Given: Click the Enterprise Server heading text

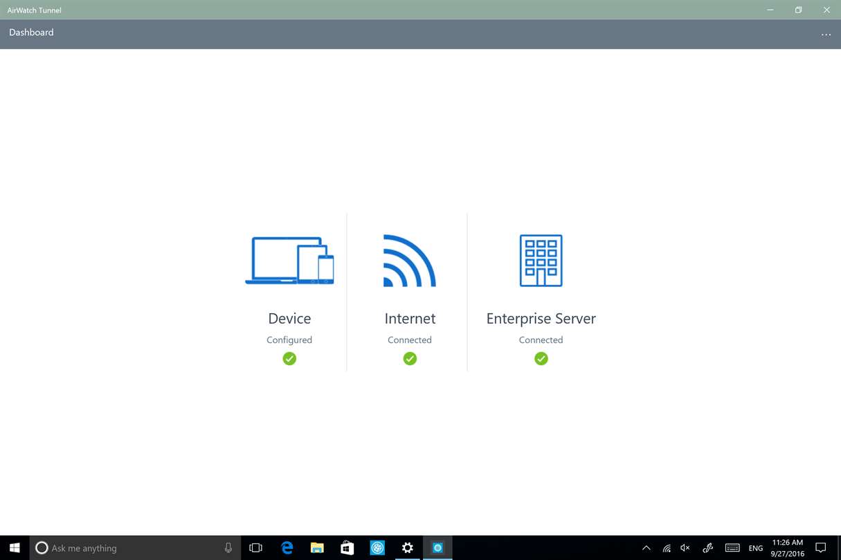Looking at the screenshot, I should coord(541,319).
